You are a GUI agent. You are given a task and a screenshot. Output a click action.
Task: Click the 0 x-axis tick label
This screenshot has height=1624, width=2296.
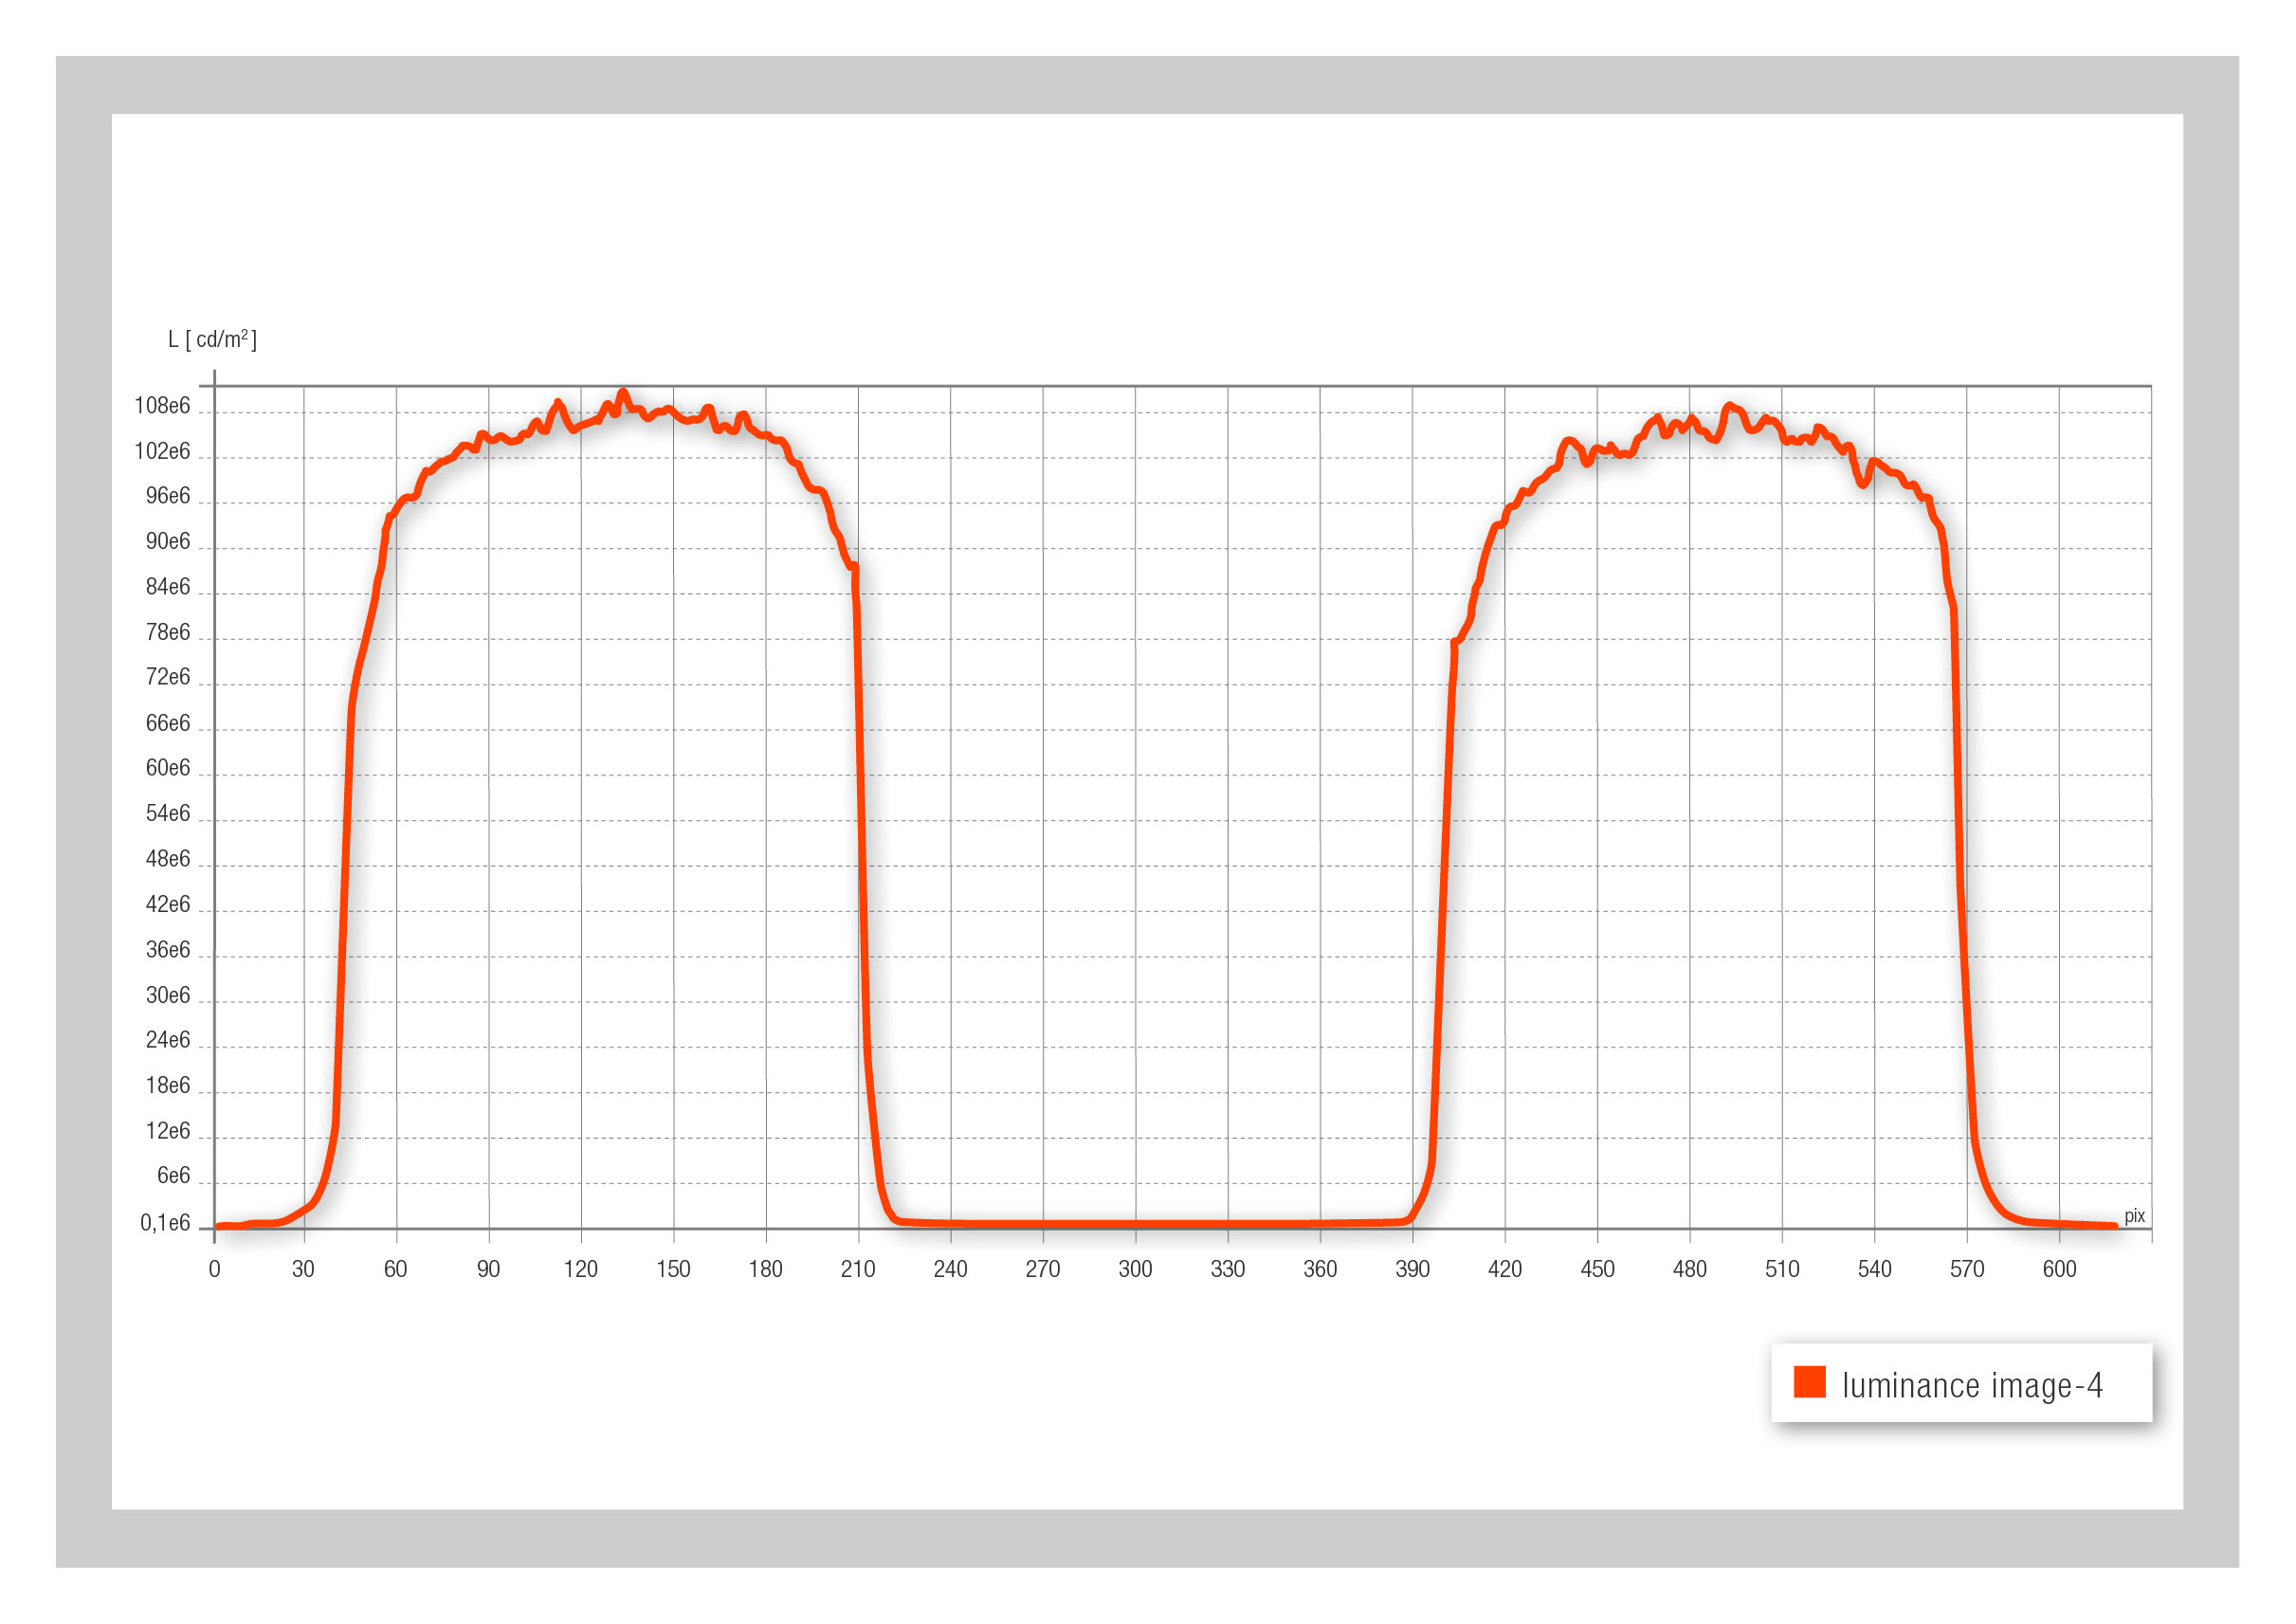(214, 1269)
